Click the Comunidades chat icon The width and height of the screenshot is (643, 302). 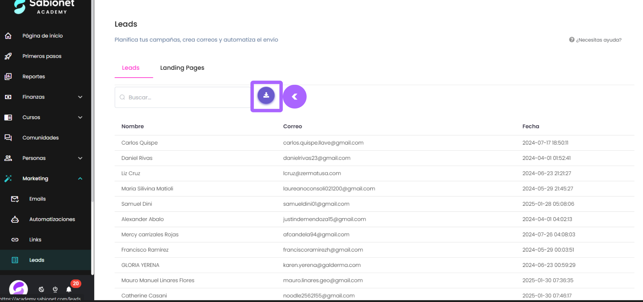click(x=8, y=138)
